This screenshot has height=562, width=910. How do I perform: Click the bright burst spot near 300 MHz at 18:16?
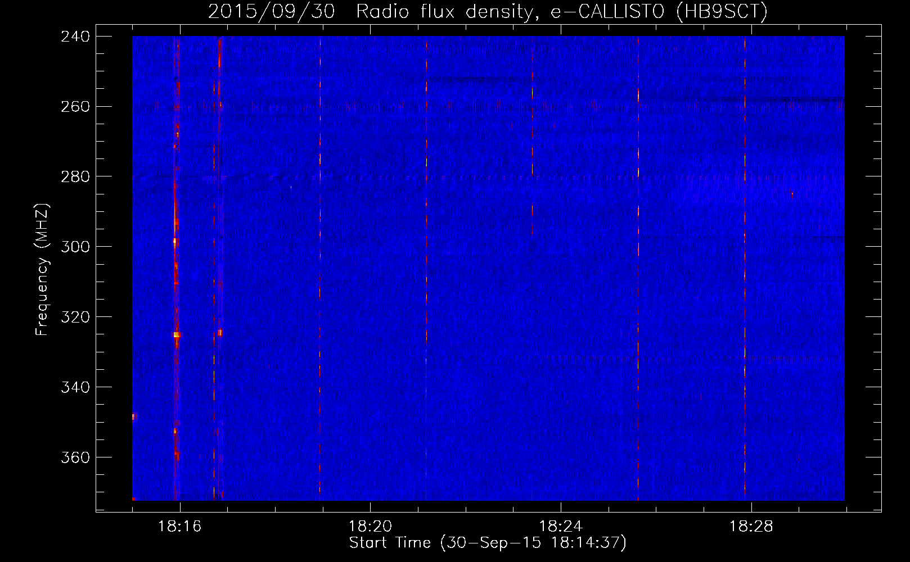(x=175, y=242)
